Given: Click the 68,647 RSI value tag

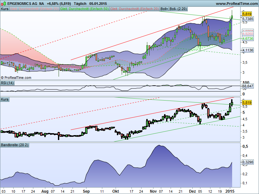Looking at the screenshot, I should 248,86.
